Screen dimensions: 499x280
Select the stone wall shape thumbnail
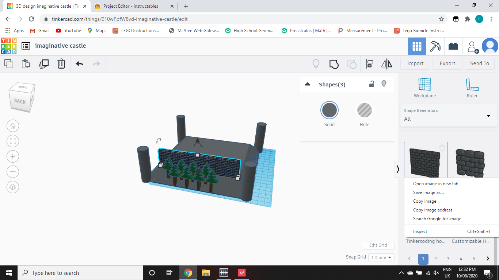tap(470, 162)
